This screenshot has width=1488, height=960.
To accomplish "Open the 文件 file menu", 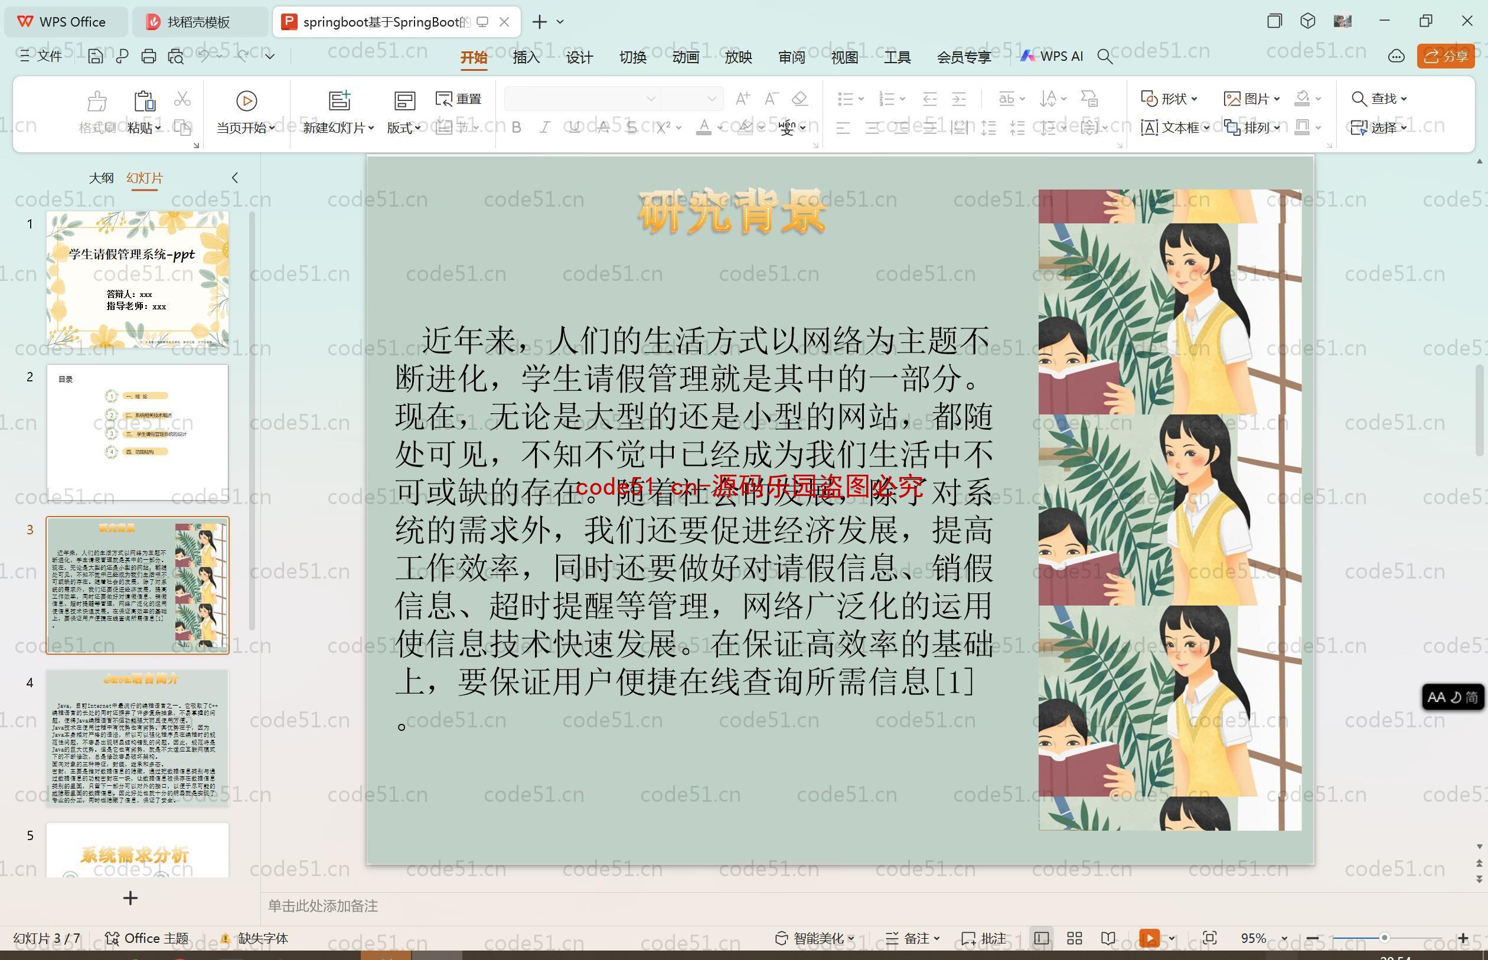I will pyautogui.click(x=41, y=57).
